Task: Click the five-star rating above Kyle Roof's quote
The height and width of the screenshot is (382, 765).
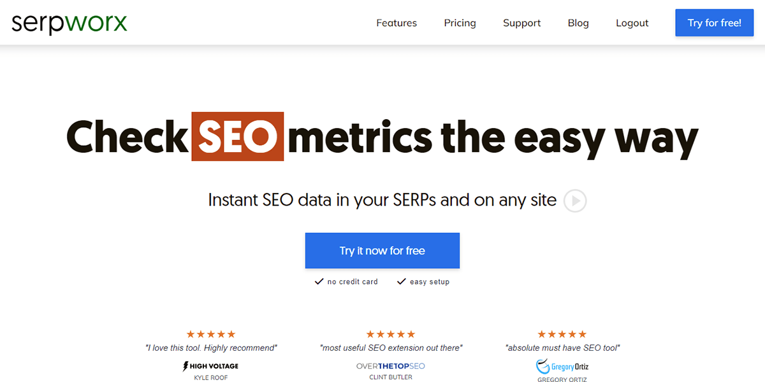Action: pyautogui.click(x=210, y=333)
